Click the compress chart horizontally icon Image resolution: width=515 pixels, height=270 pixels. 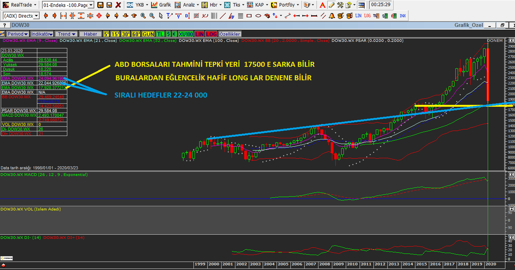click(63, 16)
